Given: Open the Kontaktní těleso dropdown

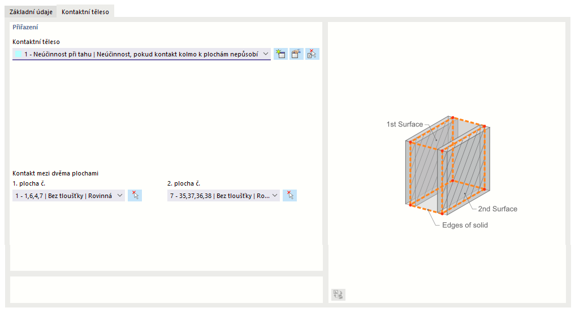Looking at the screenshot, I should [x=266, y=54].
